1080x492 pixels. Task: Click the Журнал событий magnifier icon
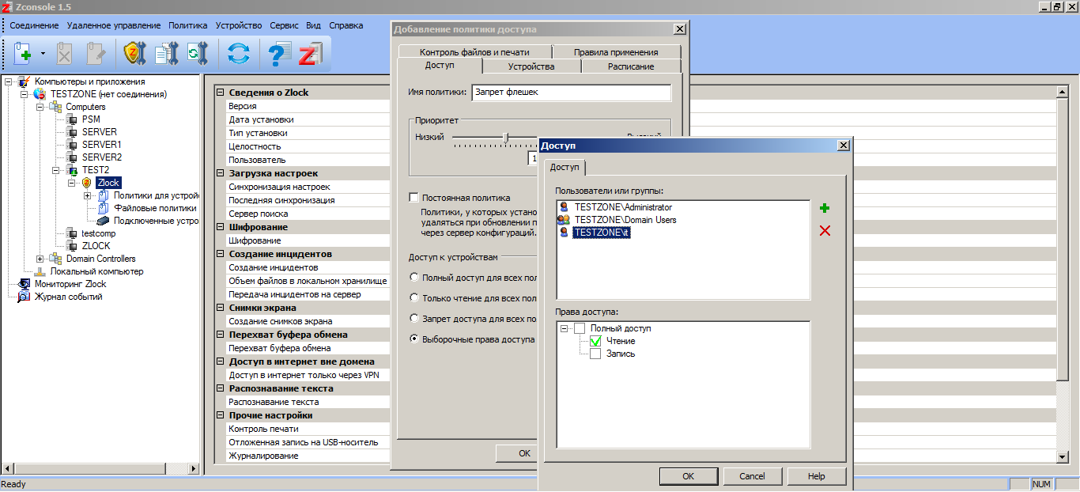coord(25,297)
